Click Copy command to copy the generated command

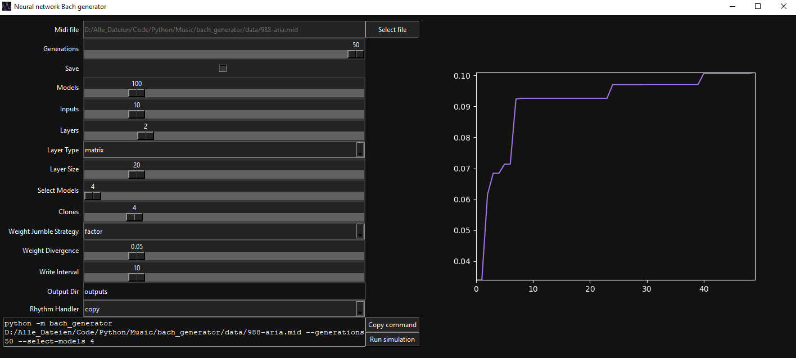(392, 324)
